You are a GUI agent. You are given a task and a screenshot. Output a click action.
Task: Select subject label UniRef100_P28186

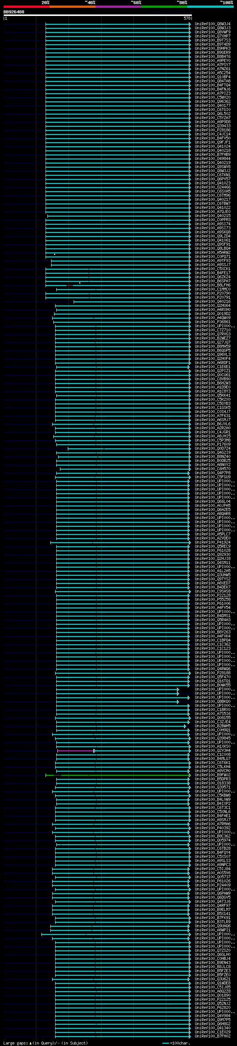pyautogui.click(x=213, y=130)
